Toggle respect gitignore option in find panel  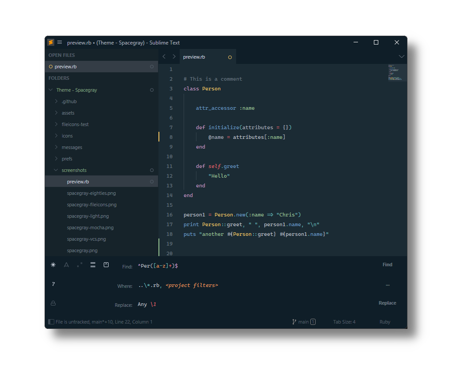[53, 284]
